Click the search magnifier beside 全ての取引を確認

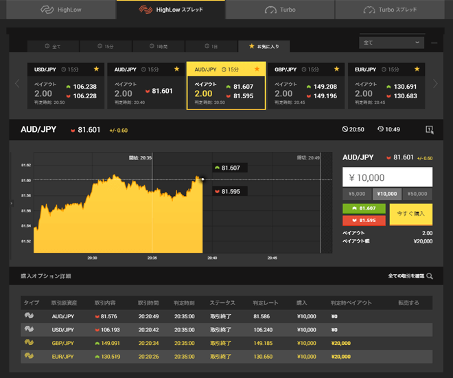pos(430,276)
